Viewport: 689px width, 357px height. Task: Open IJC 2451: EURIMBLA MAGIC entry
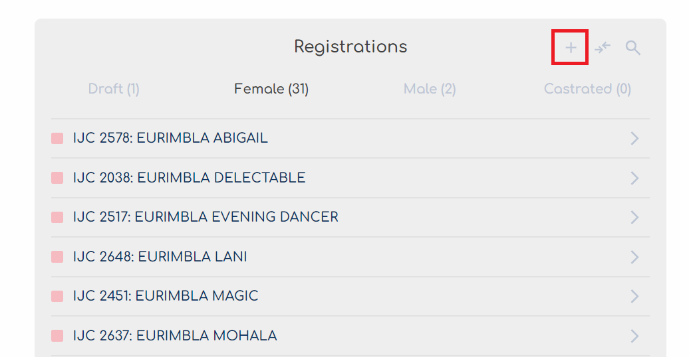[350, 296]
